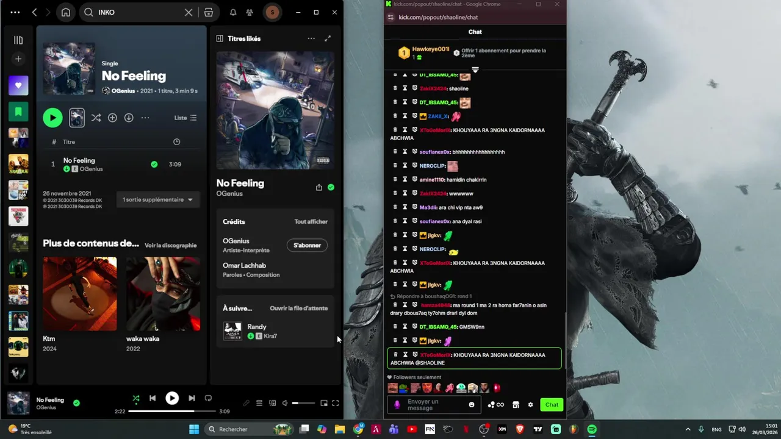Download the No Feeling single

pyautogui.click(x=129, y=118)
